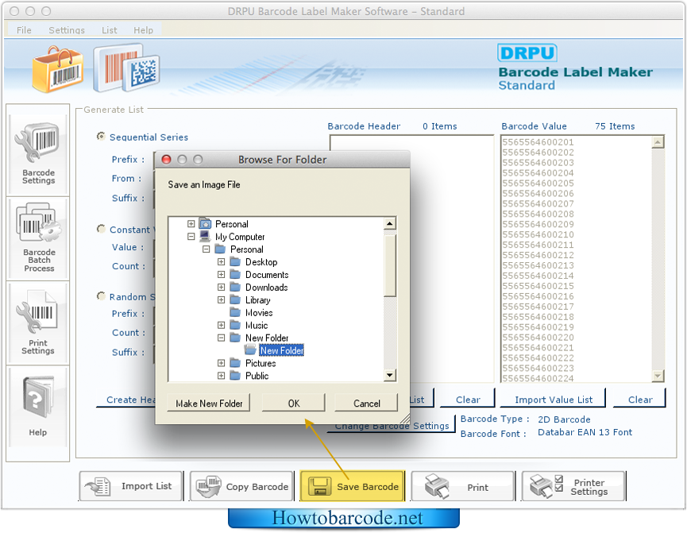The width and height of the screenshot is (687, 533).
Task: Collapse the parent New Folder node
Action: click(x=222, y=338)
